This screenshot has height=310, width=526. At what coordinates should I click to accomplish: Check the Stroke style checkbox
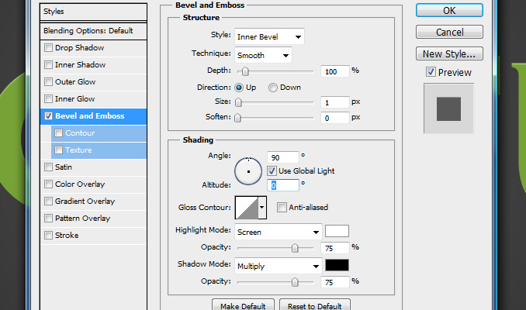[x=48, y=236]
